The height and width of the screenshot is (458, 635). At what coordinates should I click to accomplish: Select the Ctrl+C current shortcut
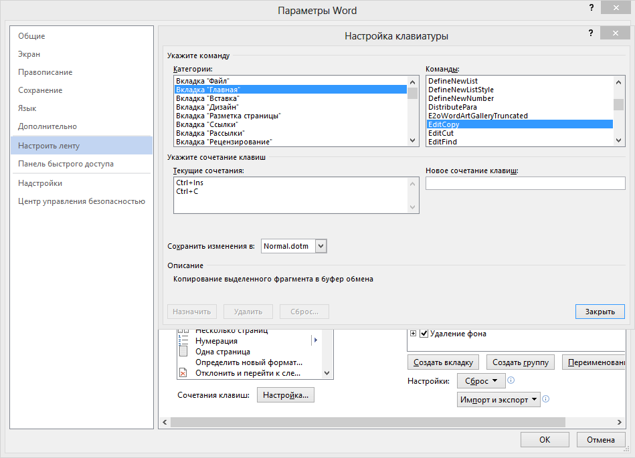pos(290,191)
